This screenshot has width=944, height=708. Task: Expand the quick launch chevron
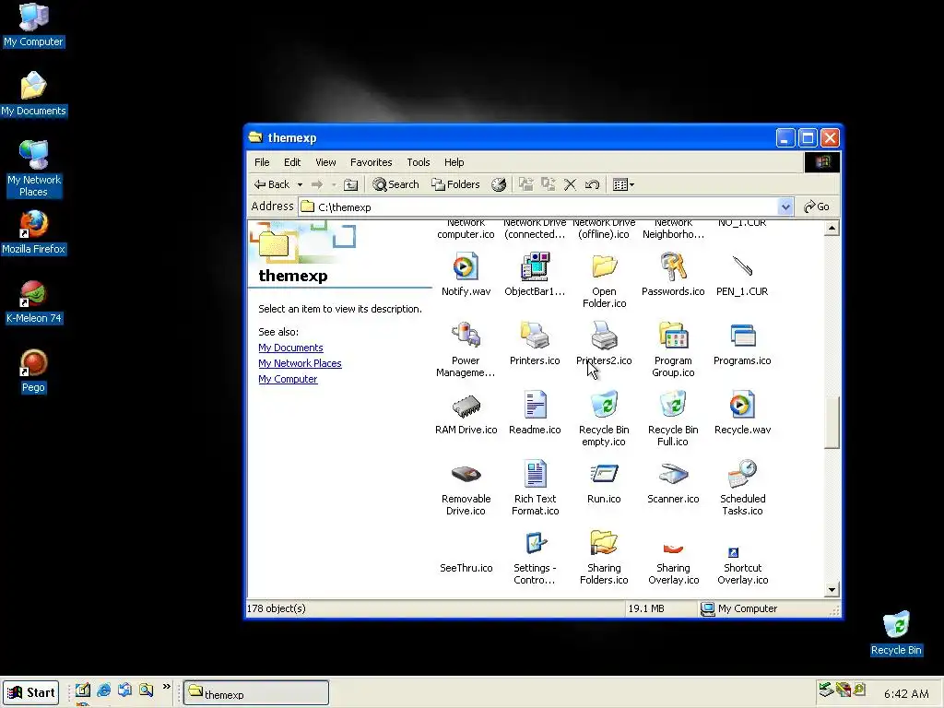click(167, 686)
